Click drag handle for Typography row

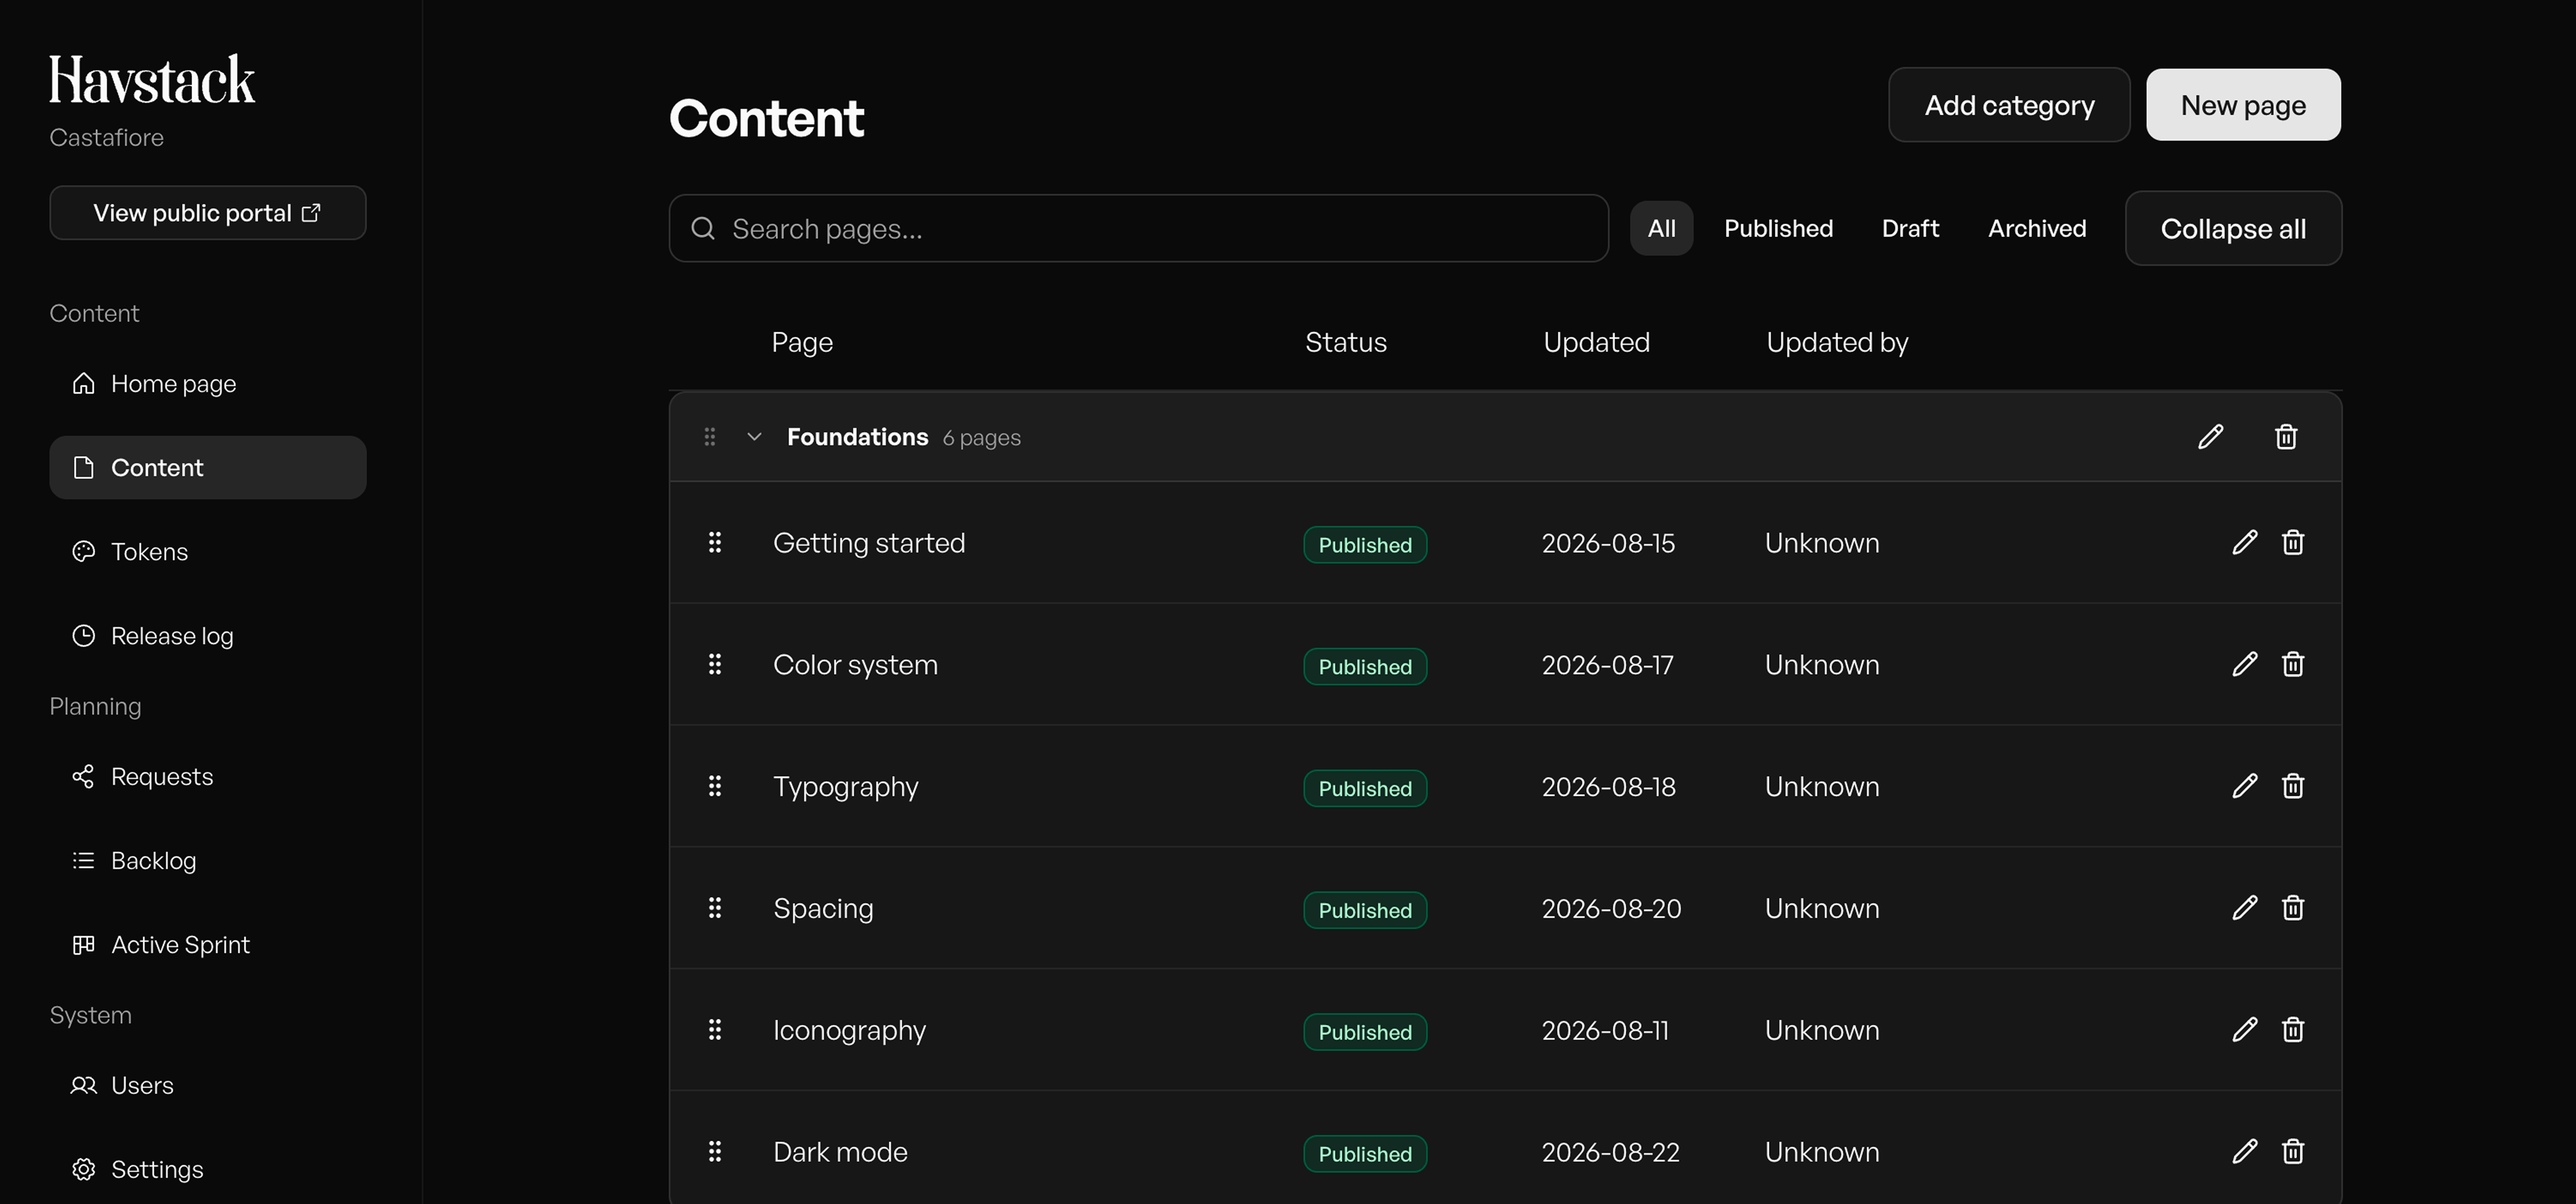click(715, 786)
